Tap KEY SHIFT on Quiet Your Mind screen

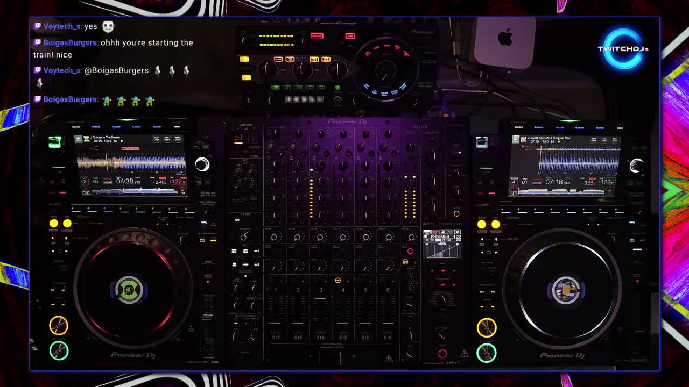pyautogui.click(x=605, y=140)
